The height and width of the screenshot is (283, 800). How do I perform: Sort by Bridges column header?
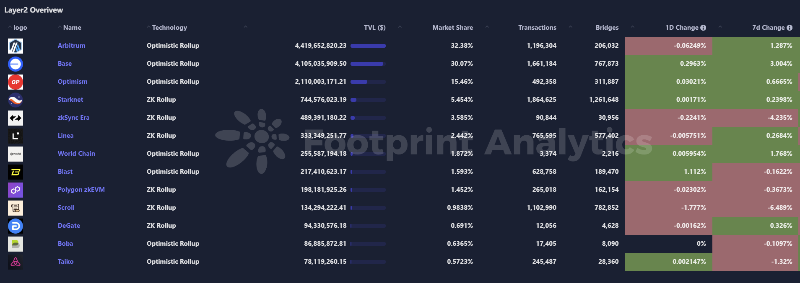607,28
